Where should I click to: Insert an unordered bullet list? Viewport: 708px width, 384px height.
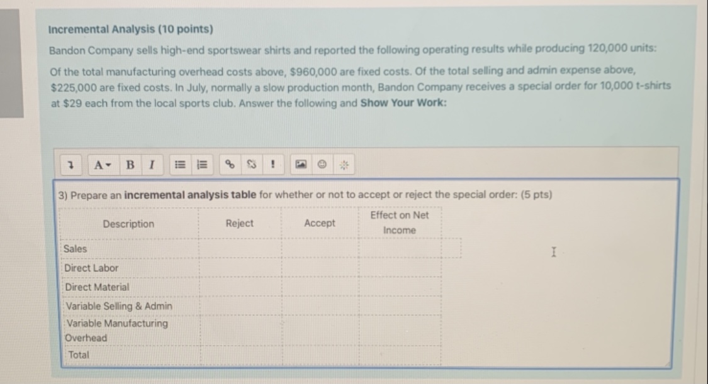click(180, 165)
